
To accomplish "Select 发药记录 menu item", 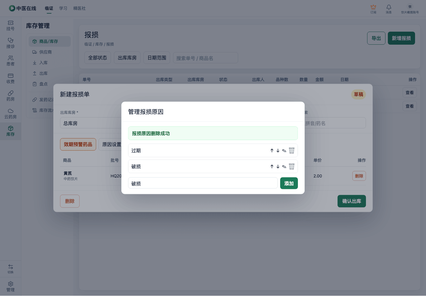I will point(43,100).
